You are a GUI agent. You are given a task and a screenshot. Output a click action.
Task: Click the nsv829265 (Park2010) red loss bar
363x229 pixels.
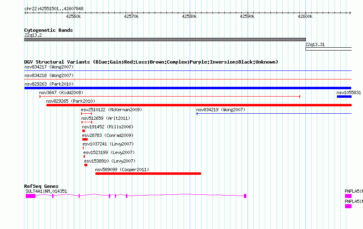[199, 105]
